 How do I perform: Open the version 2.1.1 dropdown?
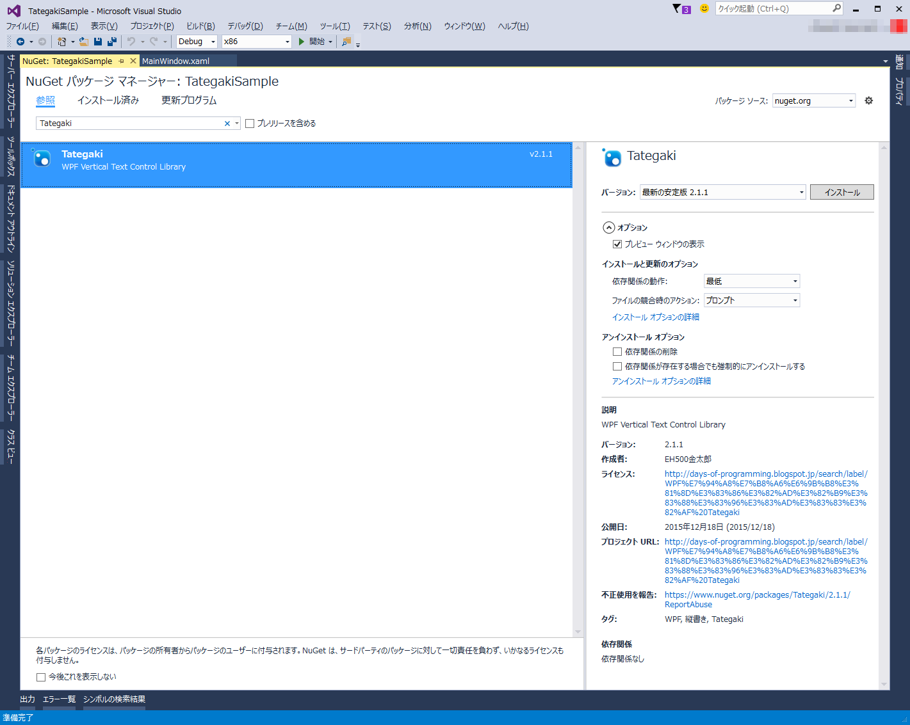pos(723,192)
